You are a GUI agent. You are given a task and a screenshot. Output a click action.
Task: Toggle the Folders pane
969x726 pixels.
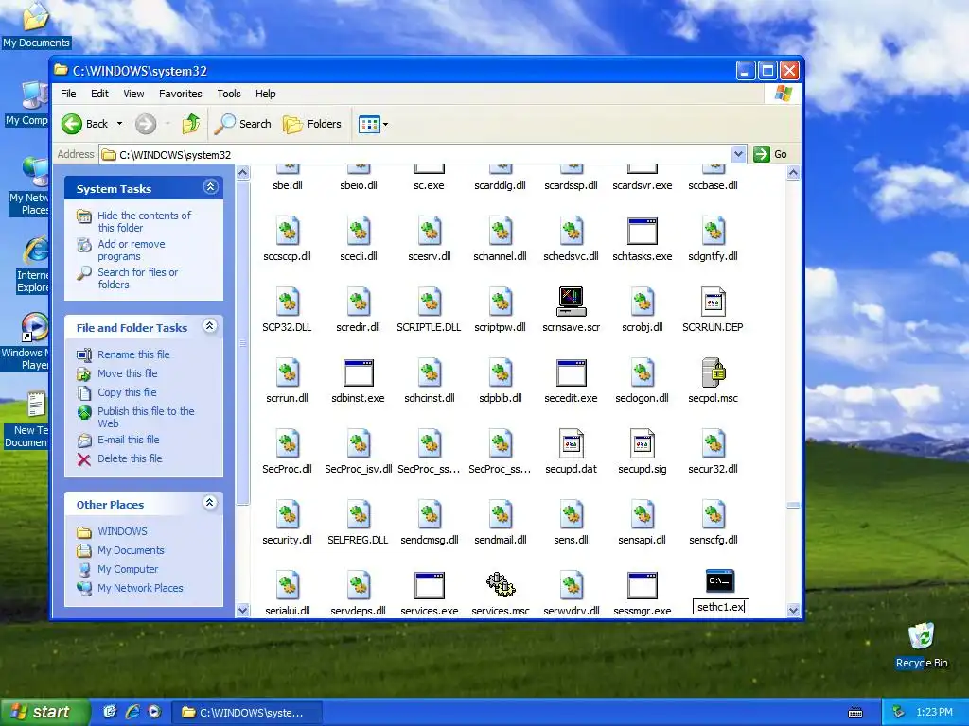click(312, 124)
